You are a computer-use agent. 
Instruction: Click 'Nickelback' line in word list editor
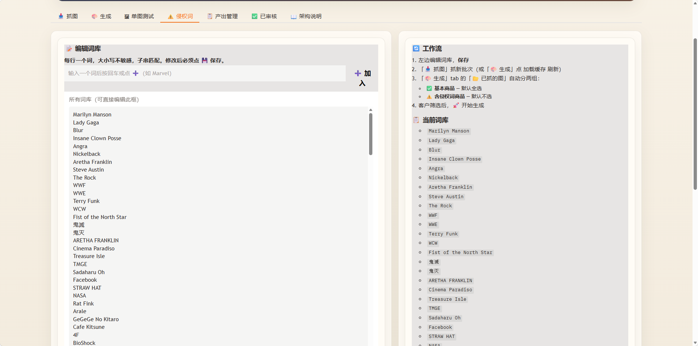point(87,154)
